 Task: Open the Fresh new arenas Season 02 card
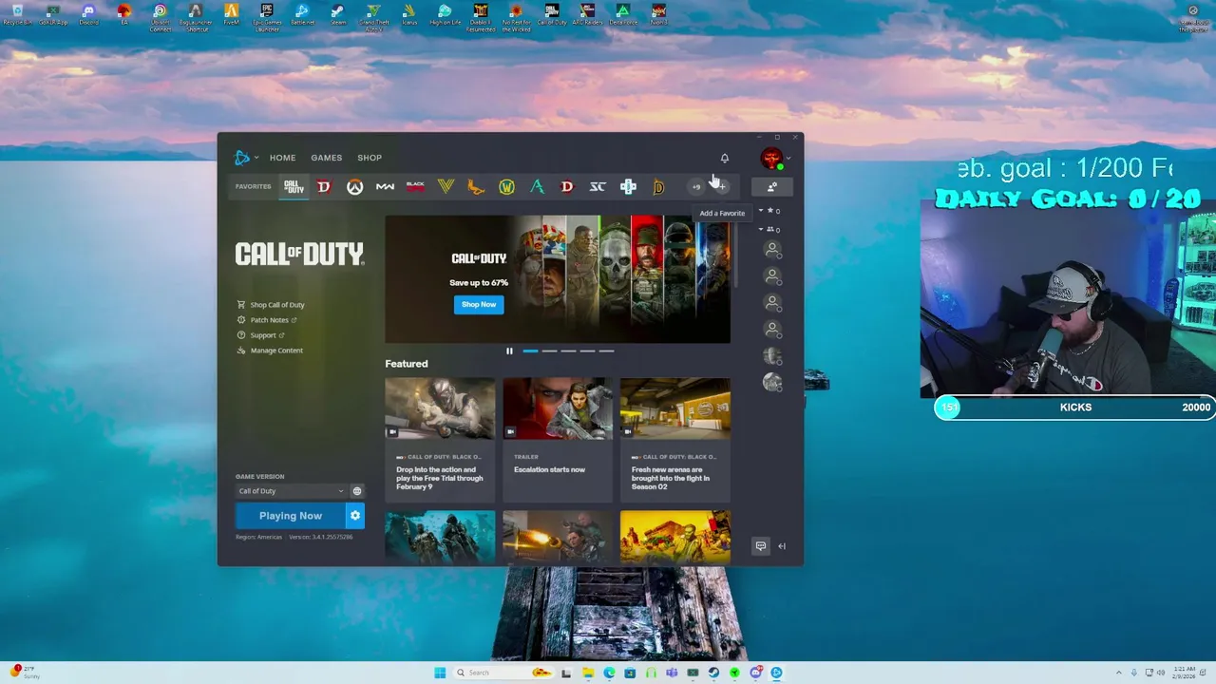click(675, 438)
